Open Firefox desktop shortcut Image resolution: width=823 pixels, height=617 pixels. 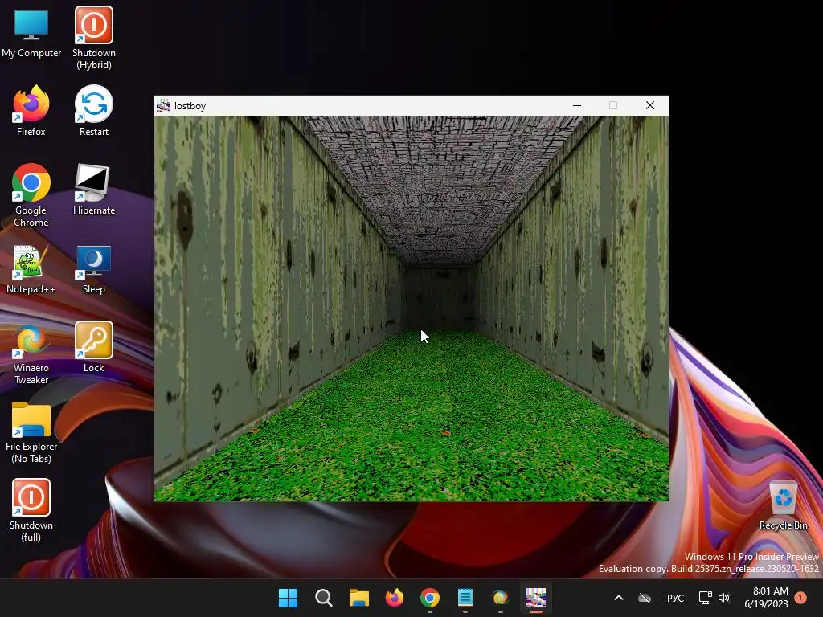coord(31,111)
